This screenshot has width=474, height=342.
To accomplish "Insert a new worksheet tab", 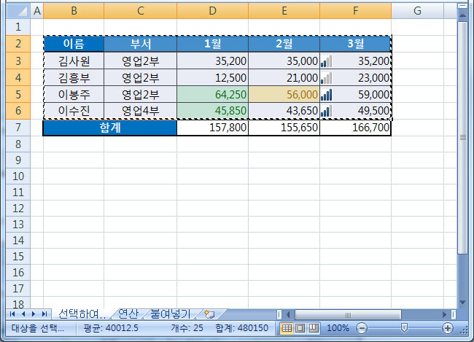I will coord(210,314).
